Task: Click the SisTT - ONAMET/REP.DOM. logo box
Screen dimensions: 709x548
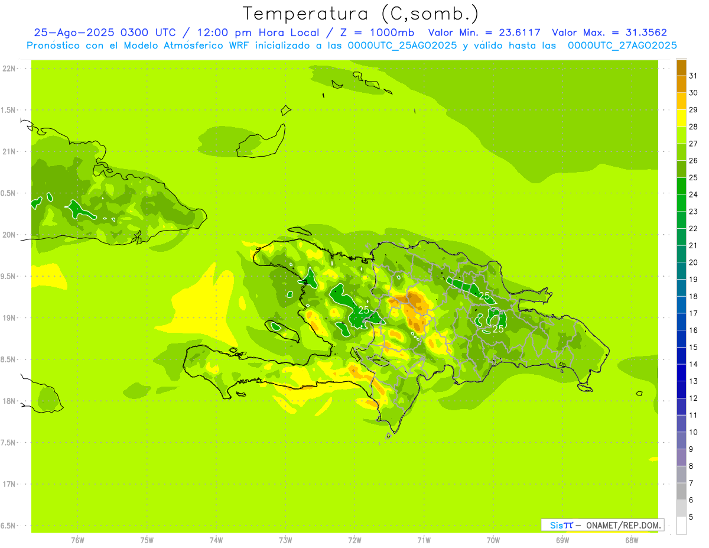Action: 602,525
